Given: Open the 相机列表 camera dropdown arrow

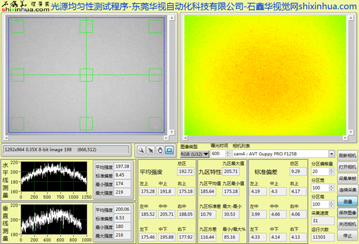Looking at the screenshot, I should tap(331, 153).
